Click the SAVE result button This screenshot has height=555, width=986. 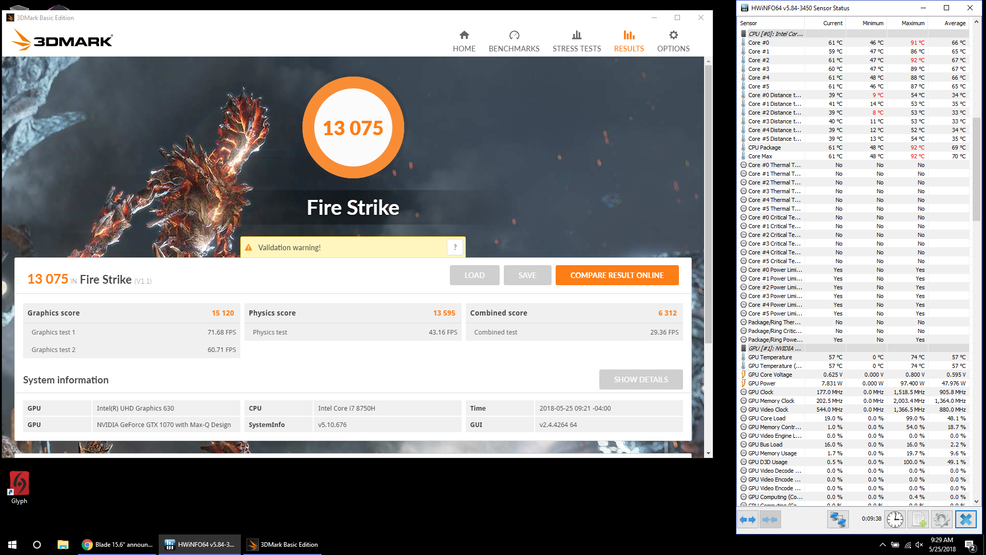pos(527,275)
